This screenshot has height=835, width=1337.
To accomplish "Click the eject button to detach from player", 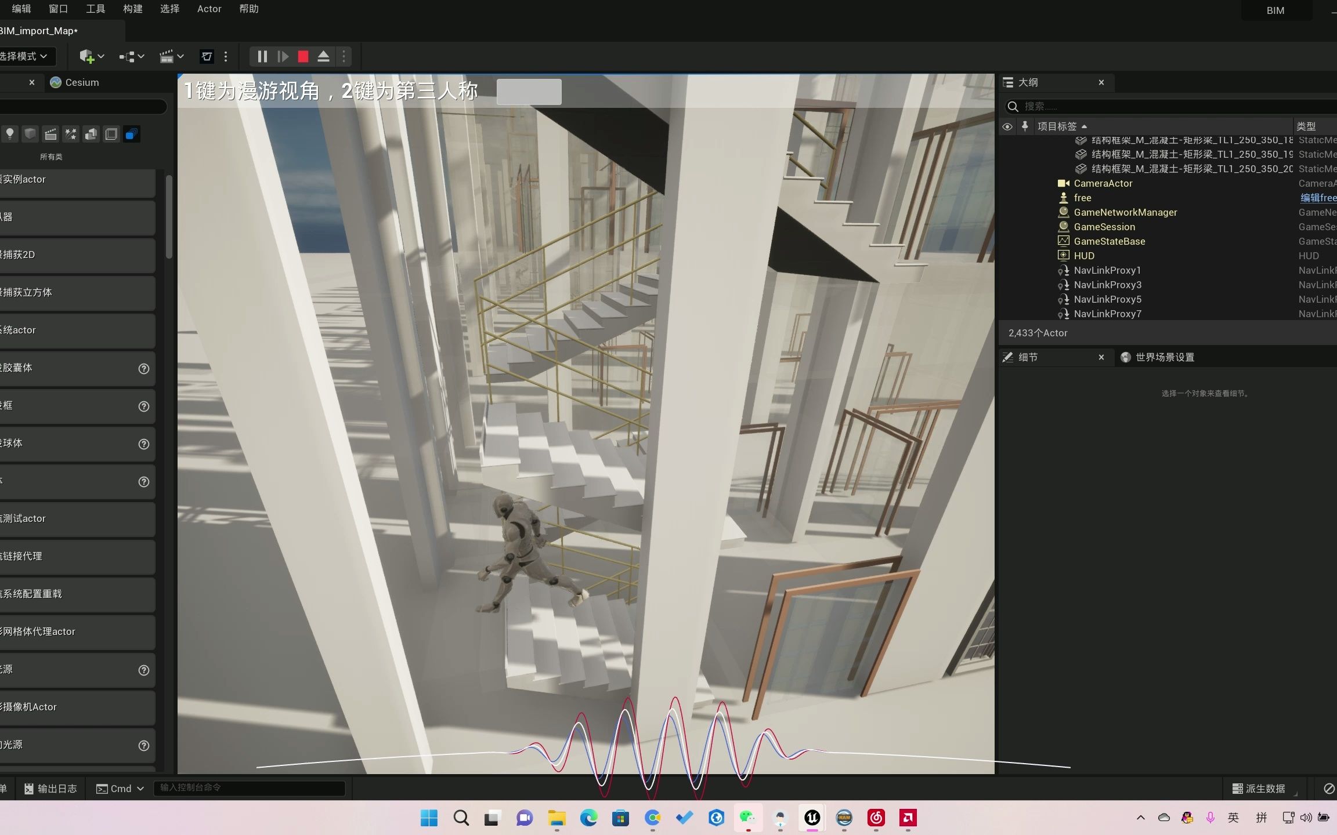I will [323, 56].
